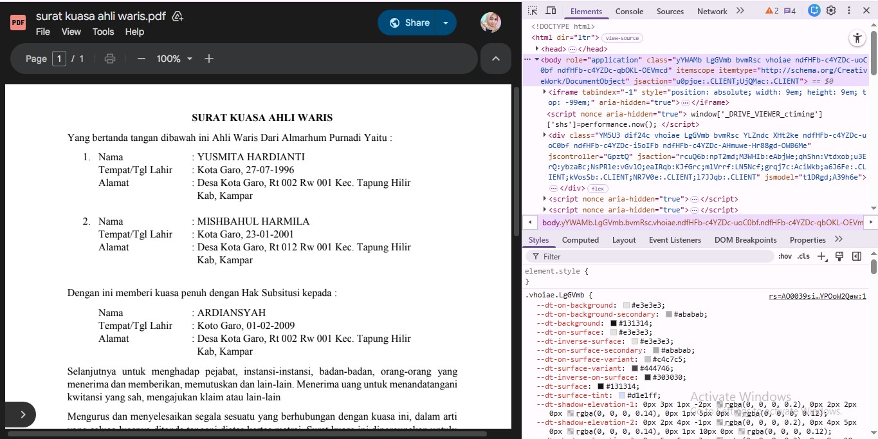Image resolution: width=878 pixels, height=439 pixels.
Task: Open the 100% zoom level dropdown
Action: click(174, 59)
